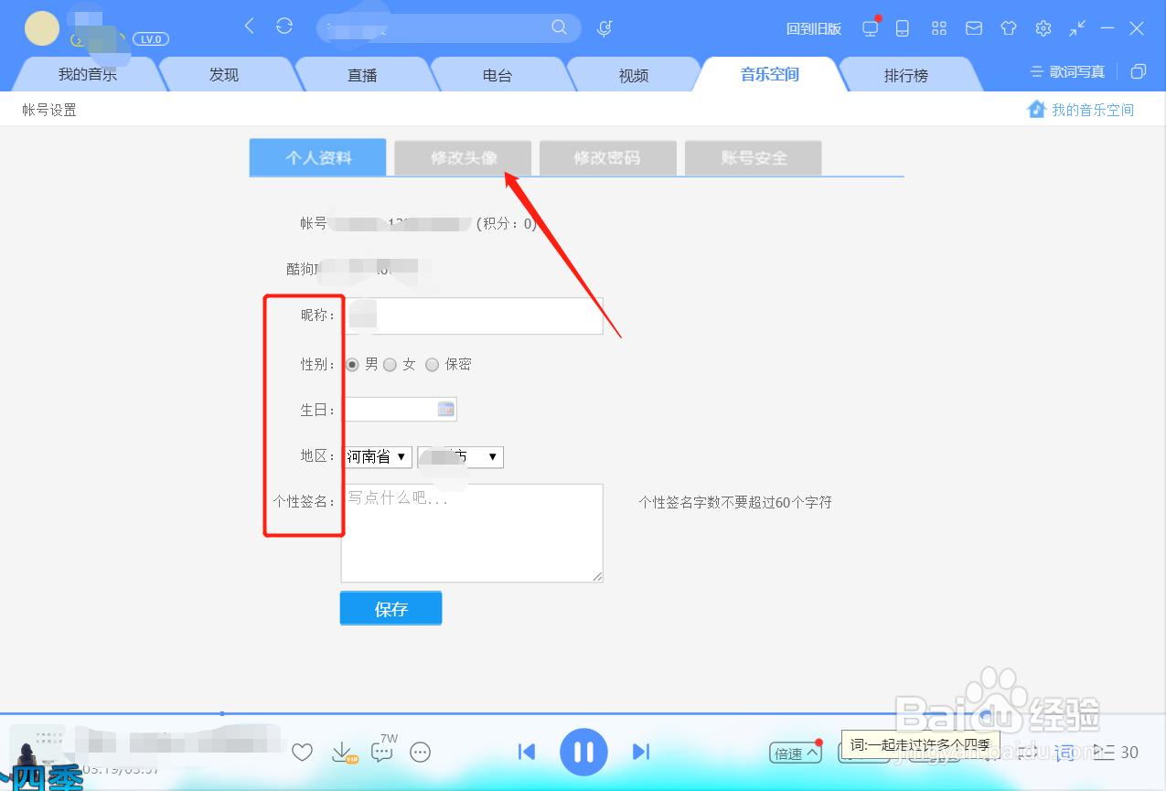Switch to mini mode with arrows icon
Viewport: 1166px width, 791px height.
tap(1078, 28)
